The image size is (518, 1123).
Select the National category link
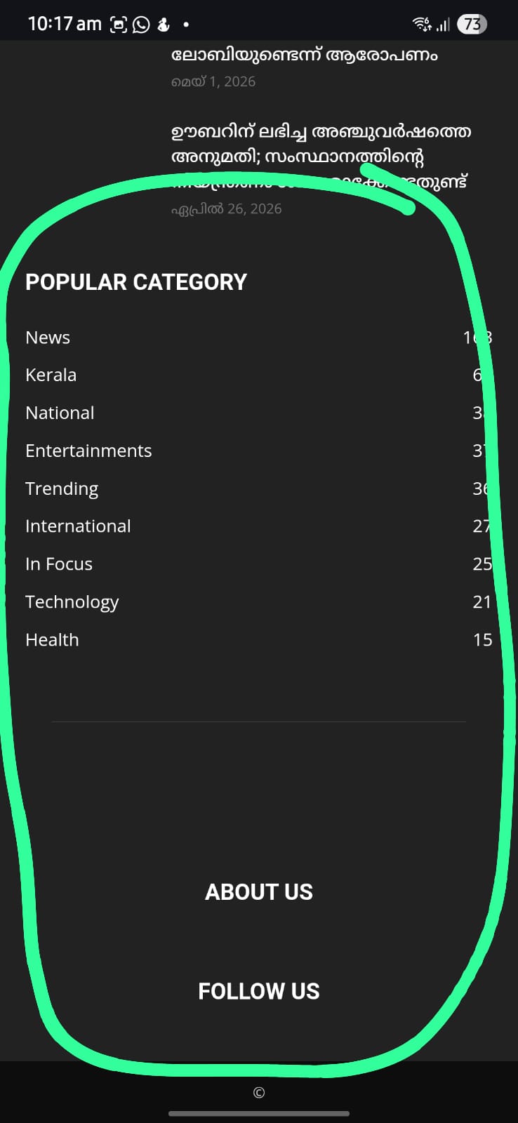60,413
